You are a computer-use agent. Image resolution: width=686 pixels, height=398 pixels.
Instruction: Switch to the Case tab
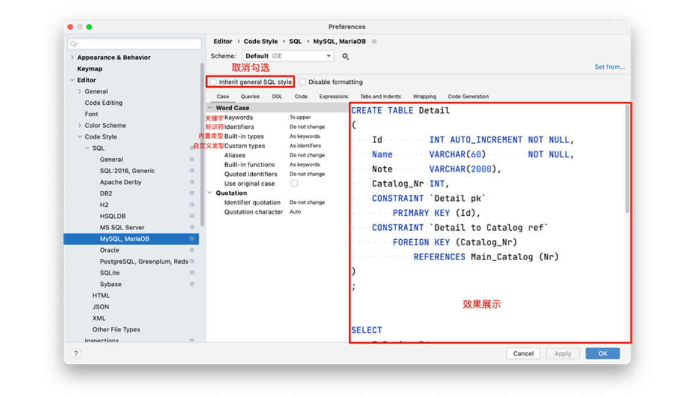223,97
